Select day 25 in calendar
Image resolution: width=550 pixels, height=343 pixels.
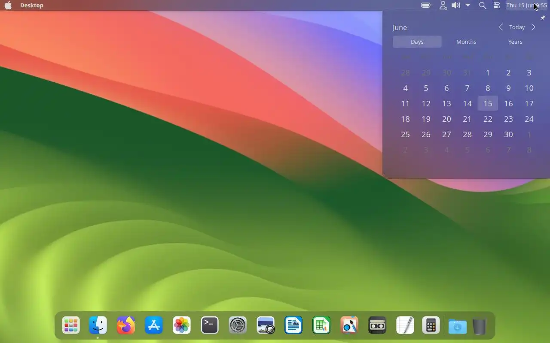(405, 134)
